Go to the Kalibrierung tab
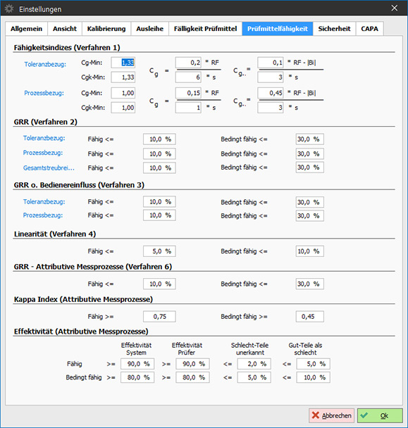Screen dimensions: 408x428 click(x=106, y=29)
